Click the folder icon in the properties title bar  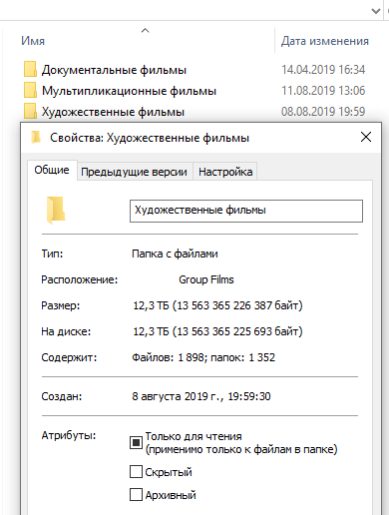coord(36,137)
